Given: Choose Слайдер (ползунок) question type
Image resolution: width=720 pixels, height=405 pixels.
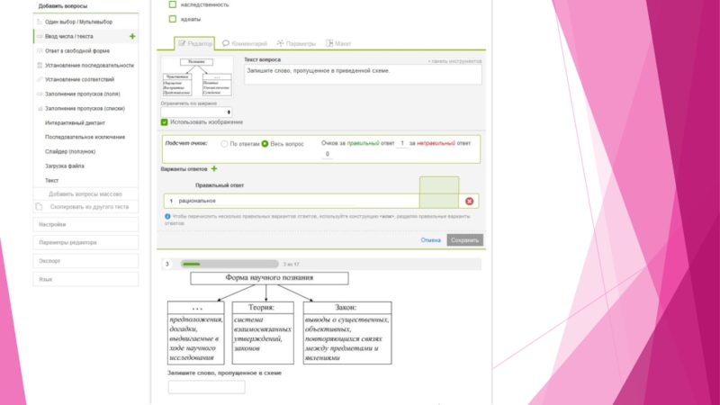Looking at the screenshot, I should click(x=70, y=151).
